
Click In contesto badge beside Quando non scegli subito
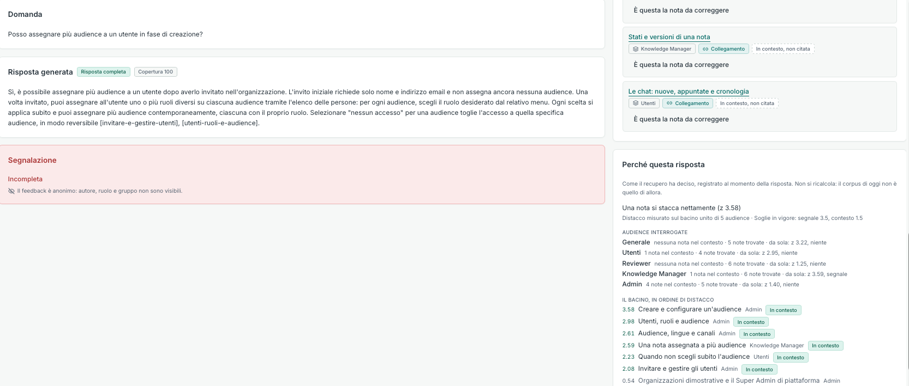(791, 358)
